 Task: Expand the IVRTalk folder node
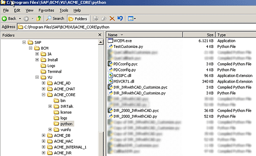[x=50, y=106]
